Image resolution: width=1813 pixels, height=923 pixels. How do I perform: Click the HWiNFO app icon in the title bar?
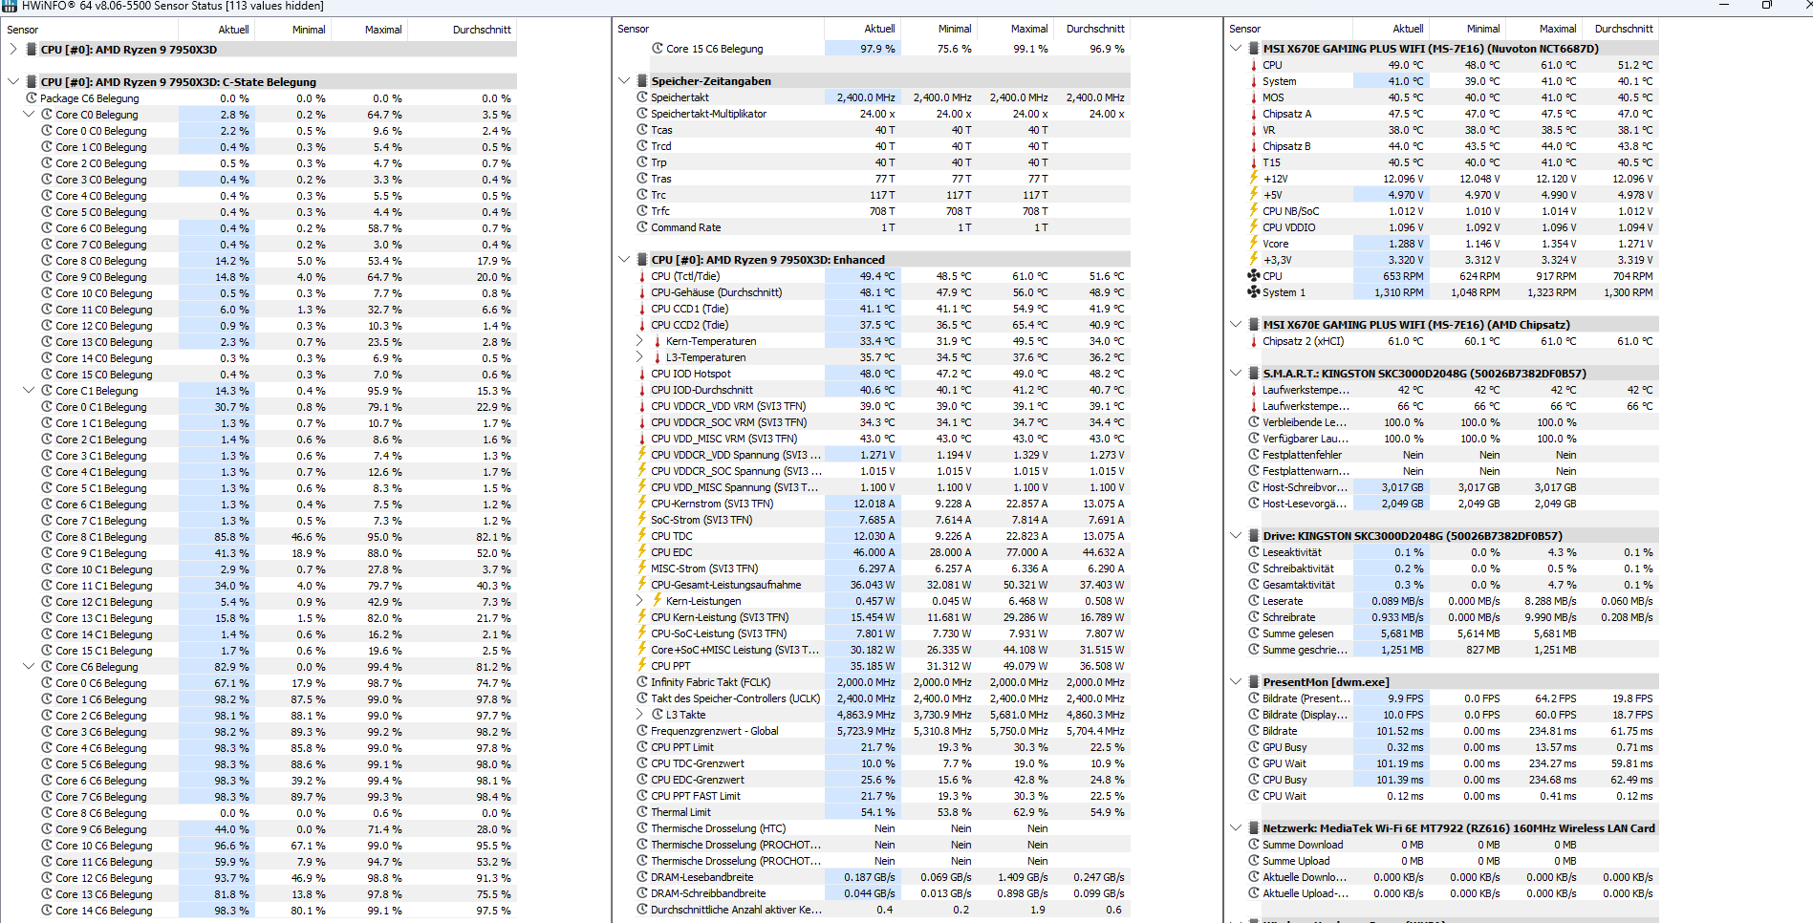(10, 6)
